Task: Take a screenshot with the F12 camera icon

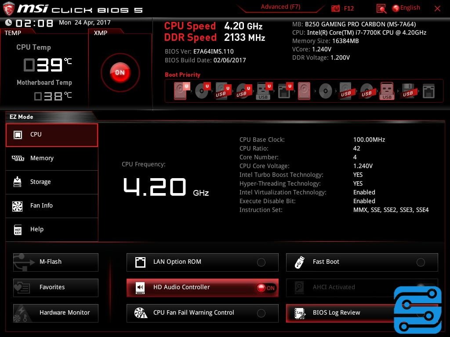Action: coord(343,7)
